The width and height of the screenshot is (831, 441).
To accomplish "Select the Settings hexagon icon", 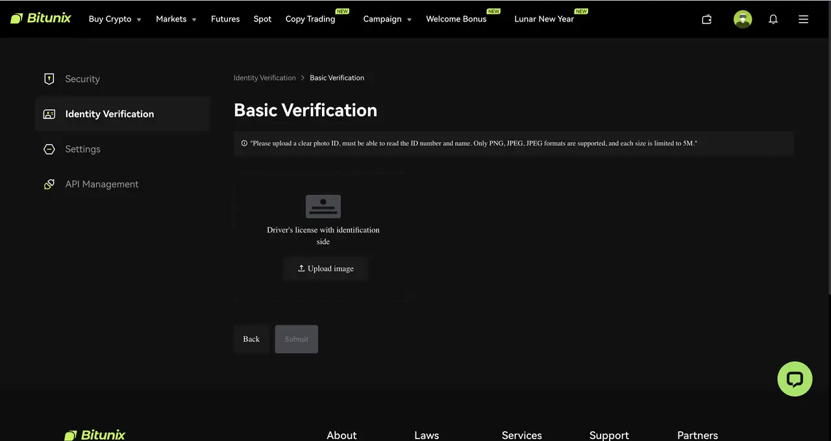I will coord(49,149).
